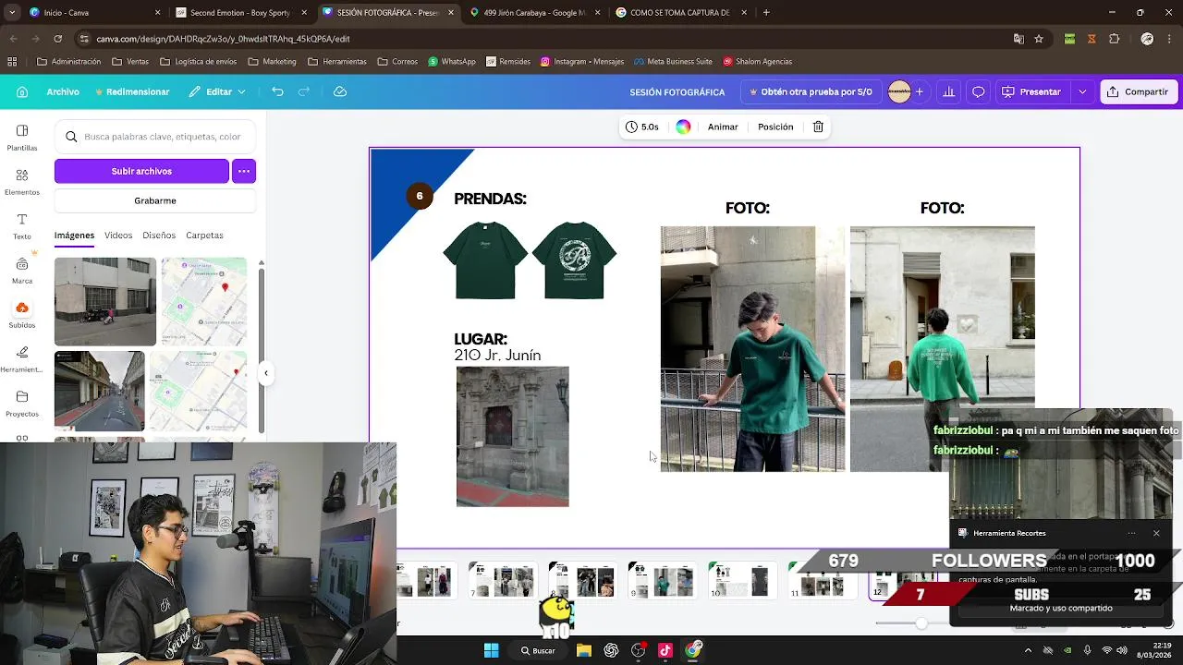Open the TikTok taskbar app

tap(665, 650)
